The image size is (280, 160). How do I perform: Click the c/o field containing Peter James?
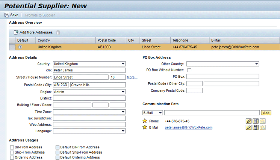pos(89,70)
